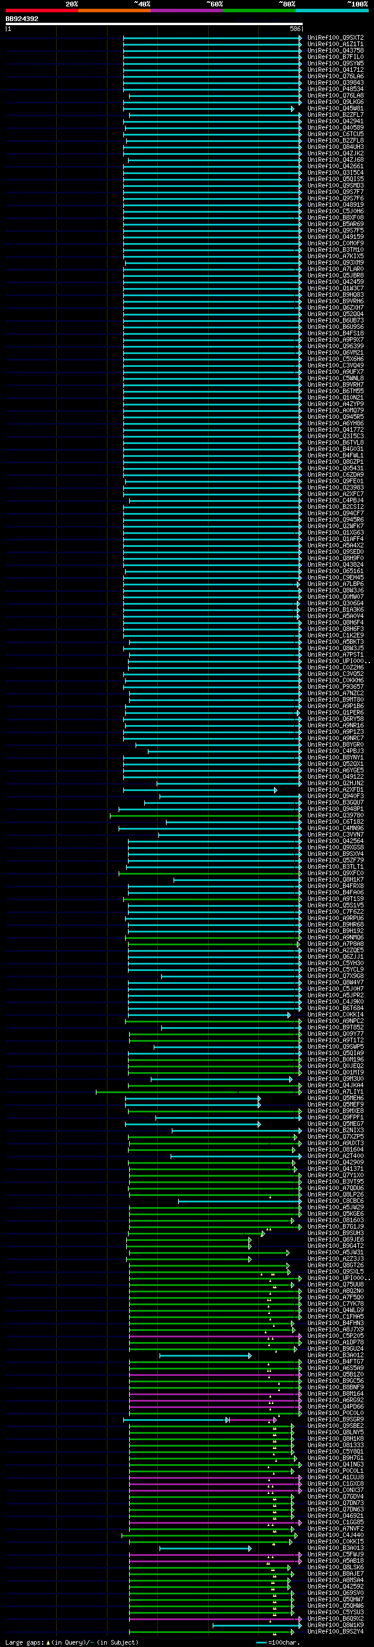Select the UniRef100_Q42661 label
This screenshot has height=1647, width=374.
335,167
